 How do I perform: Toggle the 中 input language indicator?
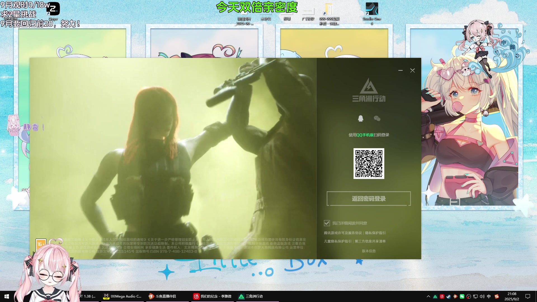[489, 296]
